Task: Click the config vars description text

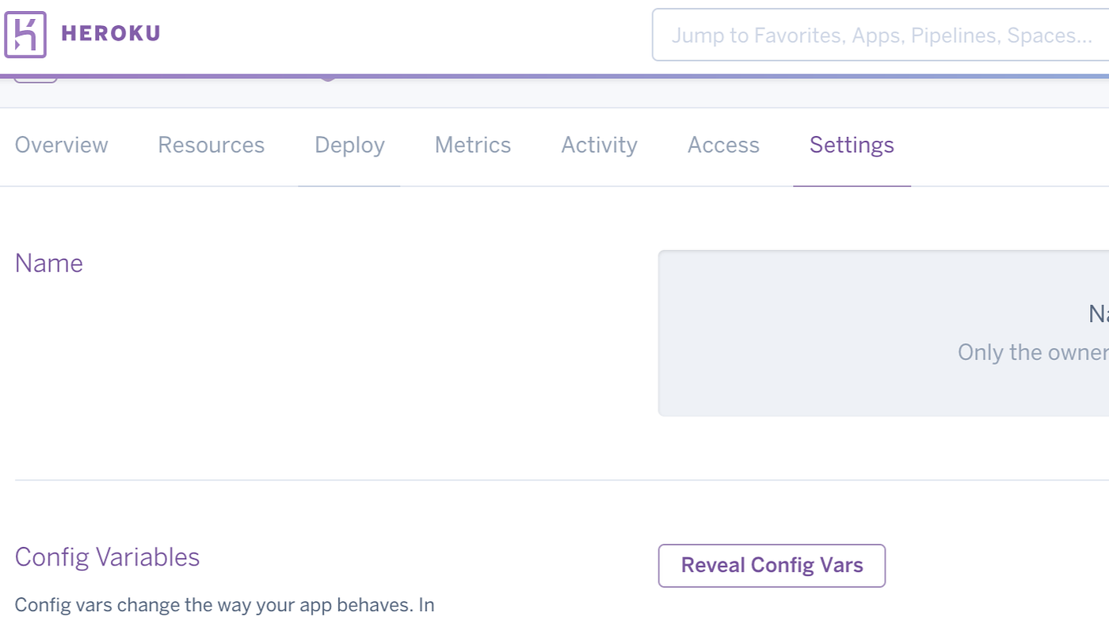Action: pos(224,604)
